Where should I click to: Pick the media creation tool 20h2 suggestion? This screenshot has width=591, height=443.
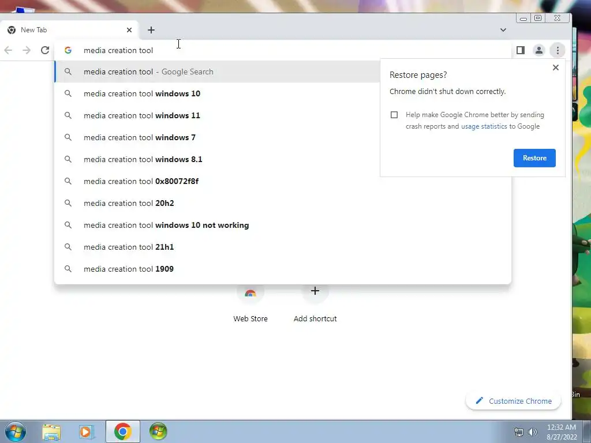tap(283, 203)
